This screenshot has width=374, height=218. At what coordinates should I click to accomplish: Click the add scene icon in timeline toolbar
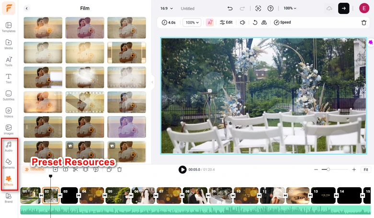click(x=55, y=170)
